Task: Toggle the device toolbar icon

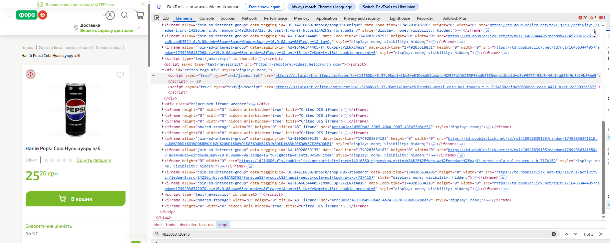Action: coord(166,18)
